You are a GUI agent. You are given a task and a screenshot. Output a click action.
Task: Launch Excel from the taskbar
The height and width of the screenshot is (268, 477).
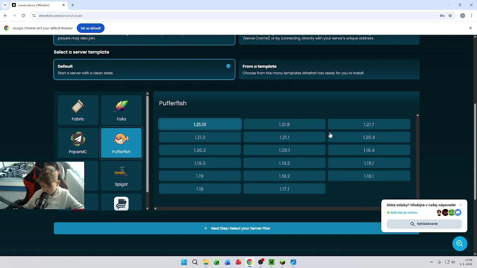[x=217, y=262]
